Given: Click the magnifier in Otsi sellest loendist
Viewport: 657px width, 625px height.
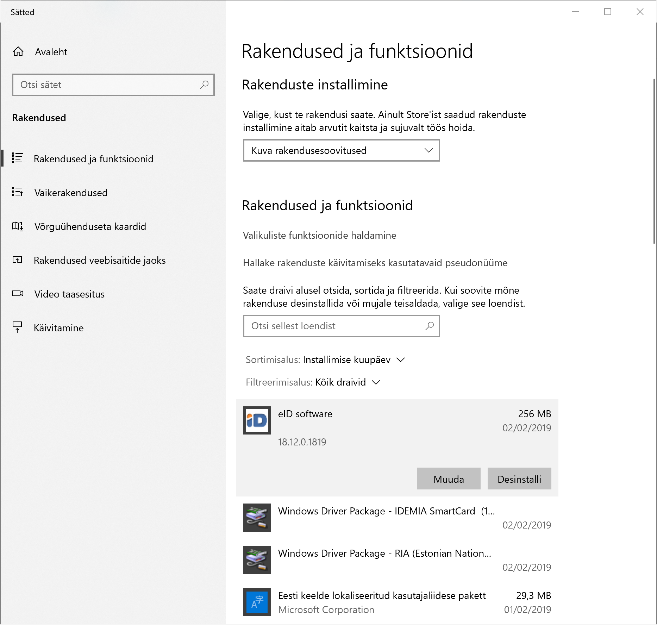Looking at the screenshot, I should [429, 326].
